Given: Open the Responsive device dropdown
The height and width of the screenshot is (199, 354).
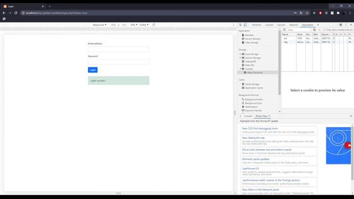Looking at the screenshot, I should (100, 25).
